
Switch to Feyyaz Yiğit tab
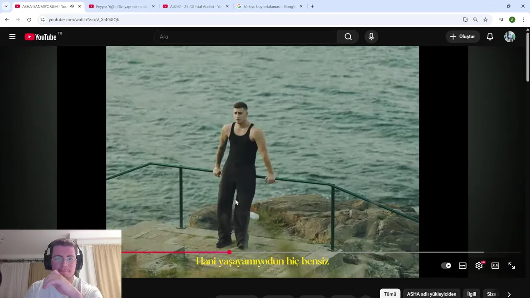pos(122,6)
